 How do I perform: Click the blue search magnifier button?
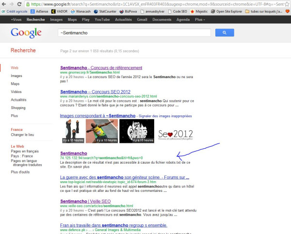[x=225, y=32]
